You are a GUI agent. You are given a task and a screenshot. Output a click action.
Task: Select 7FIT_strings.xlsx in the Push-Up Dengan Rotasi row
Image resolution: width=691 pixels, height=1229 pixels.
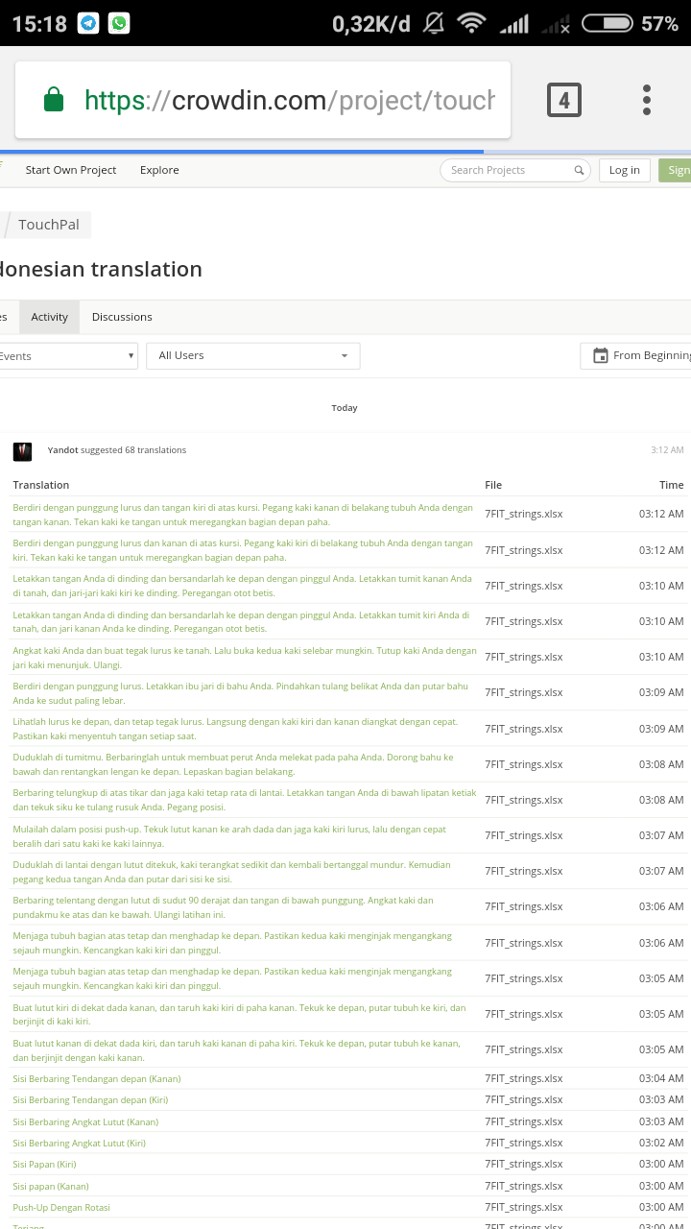tap(524, 1207)
